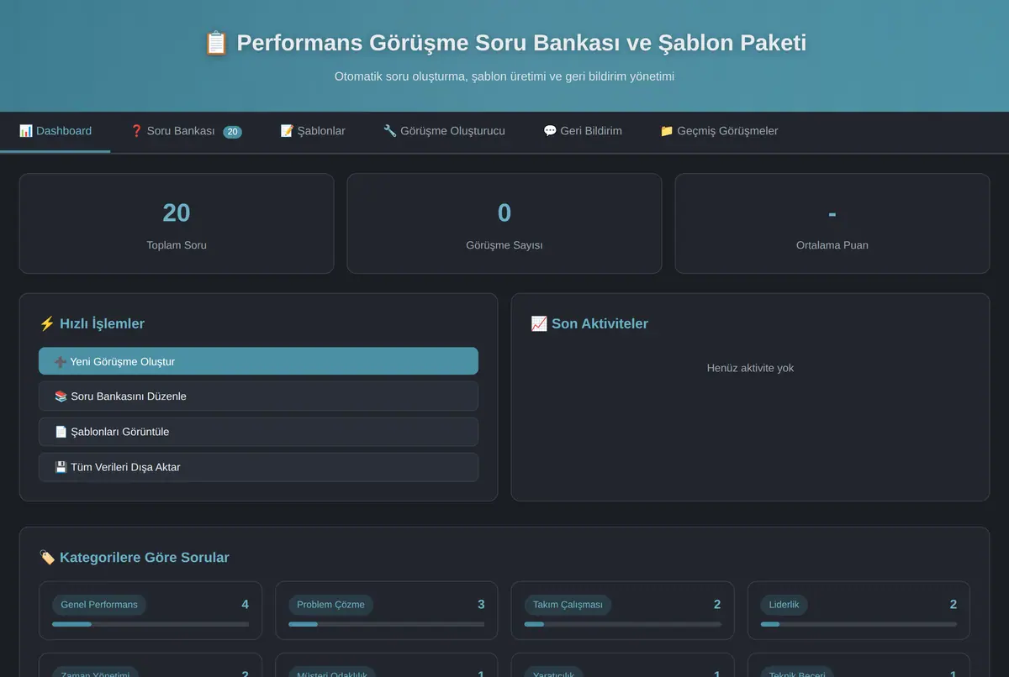Click the Görüşme Sayısı stat card
This screenshot has width=1009, height=677.
point(504,223)
